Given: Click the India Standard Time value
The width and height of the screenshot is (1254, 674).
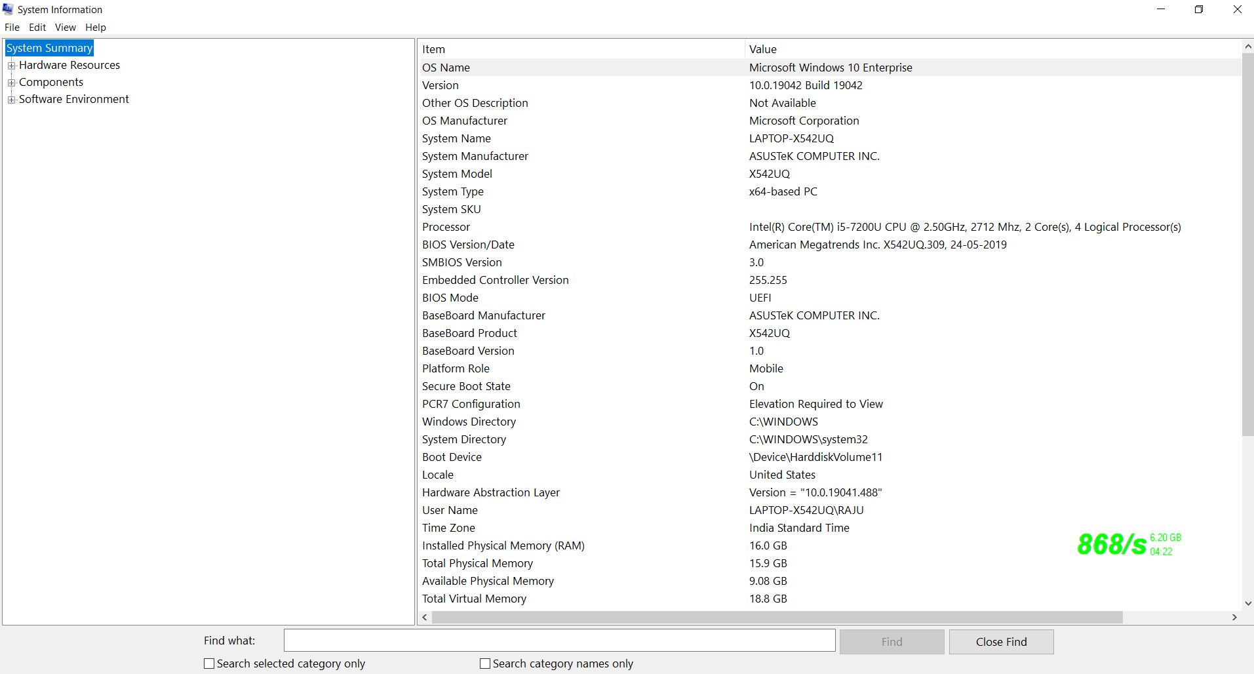Looking at the screenshot, I should pos(799,528).
